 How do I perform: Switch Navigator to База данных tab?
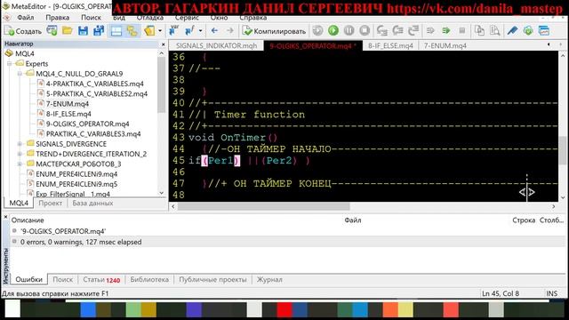92,204
